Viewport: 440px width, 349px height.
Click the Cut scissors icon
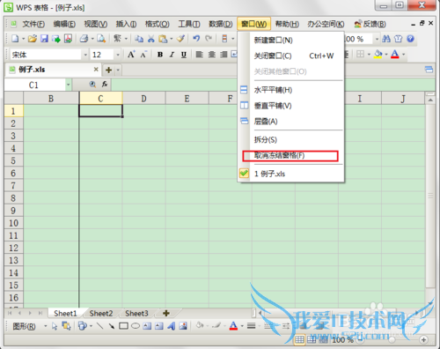pyautogui.click(x=150, y=39)
